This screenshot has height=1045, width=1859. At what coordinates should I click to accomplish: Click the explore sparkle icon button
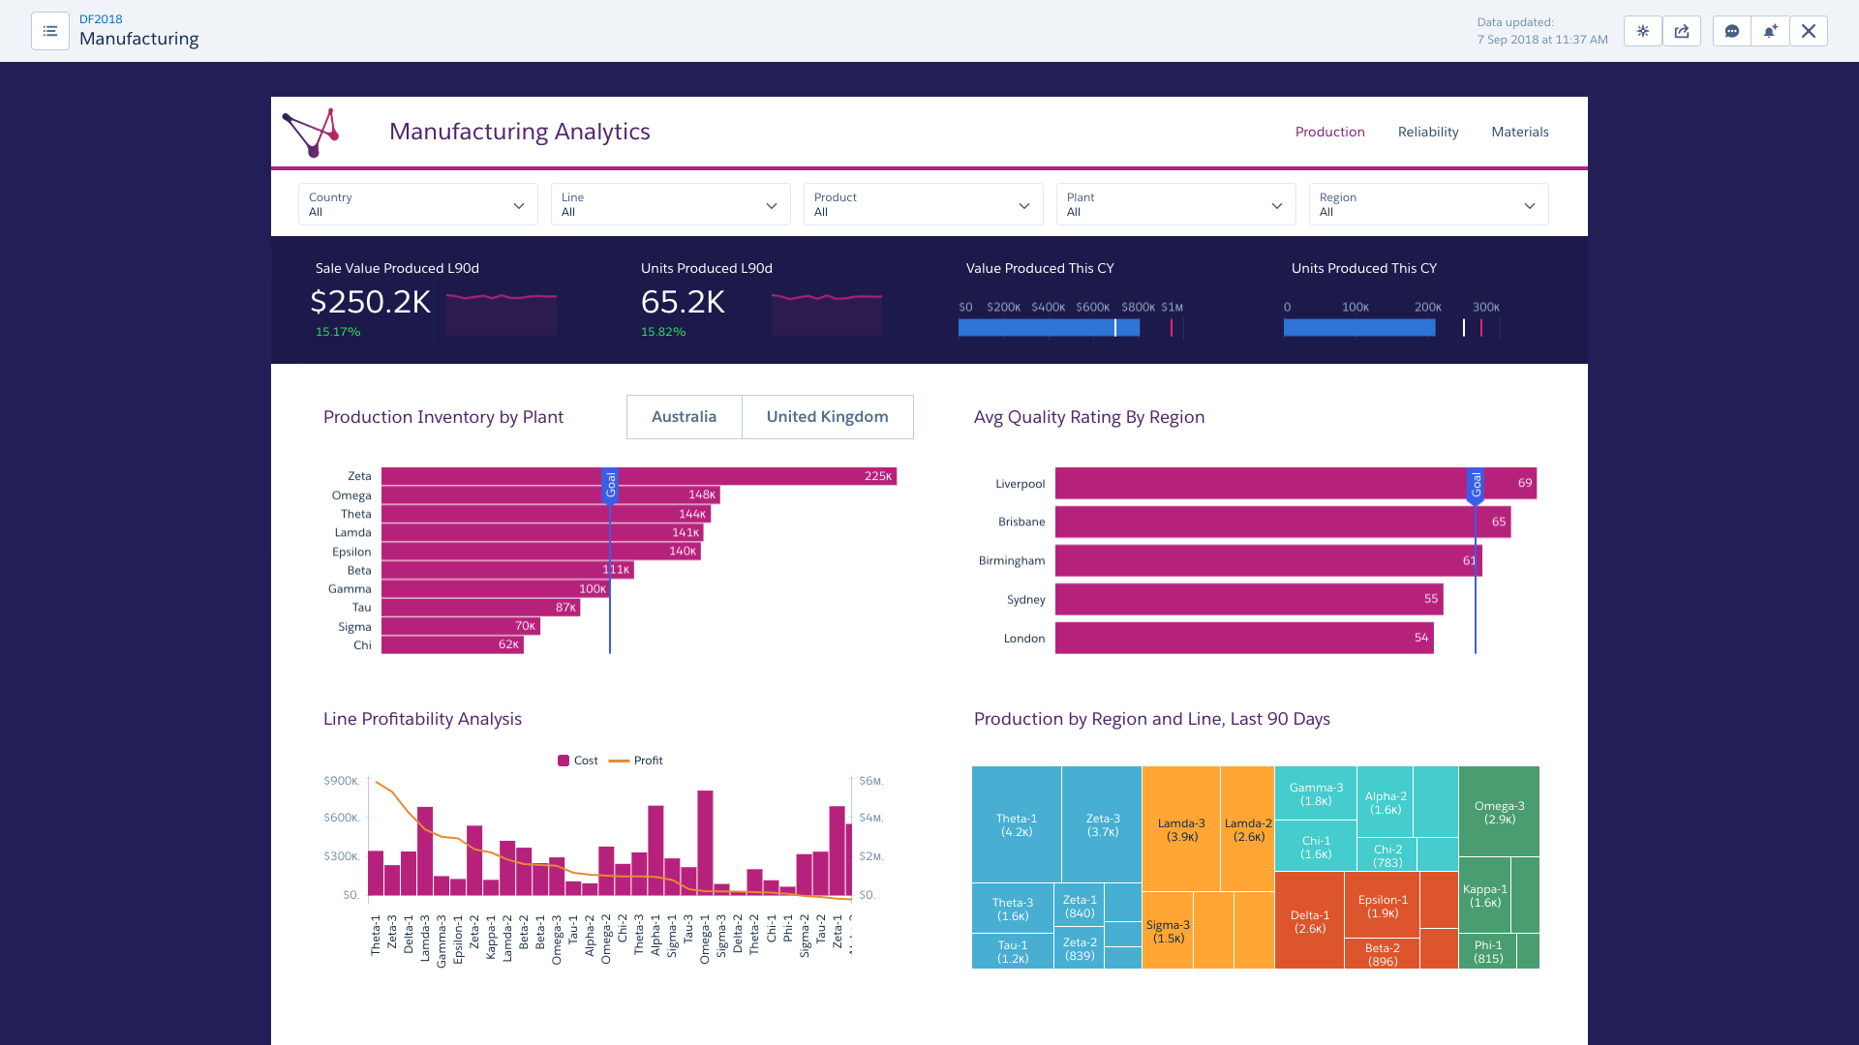coord(1643,31)
